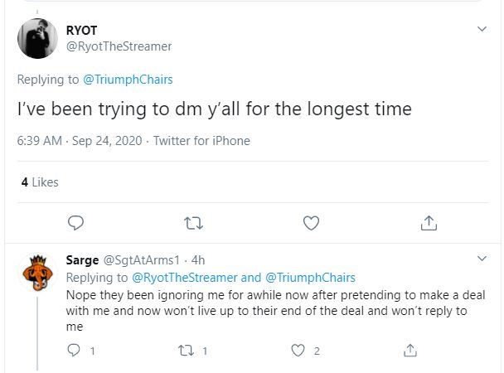Share RYOT's tweet via upload icon
This screenshot has width=504, height=373.
point(429,223)
